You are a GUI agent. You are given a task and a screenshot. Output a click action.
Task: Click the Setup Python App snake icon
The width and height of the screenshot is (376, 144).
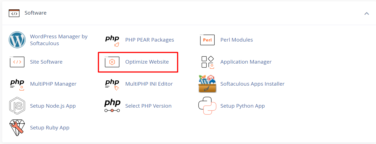(207, 106)
